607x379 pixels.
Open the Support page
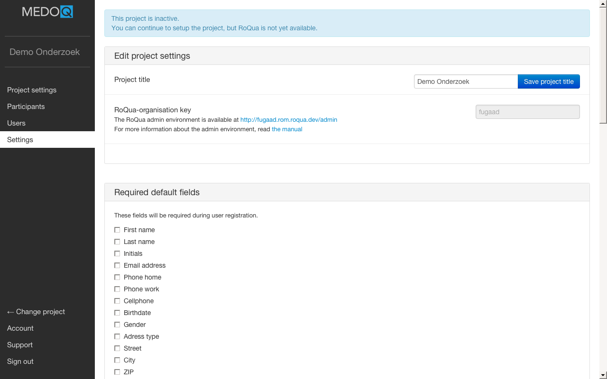20,345
